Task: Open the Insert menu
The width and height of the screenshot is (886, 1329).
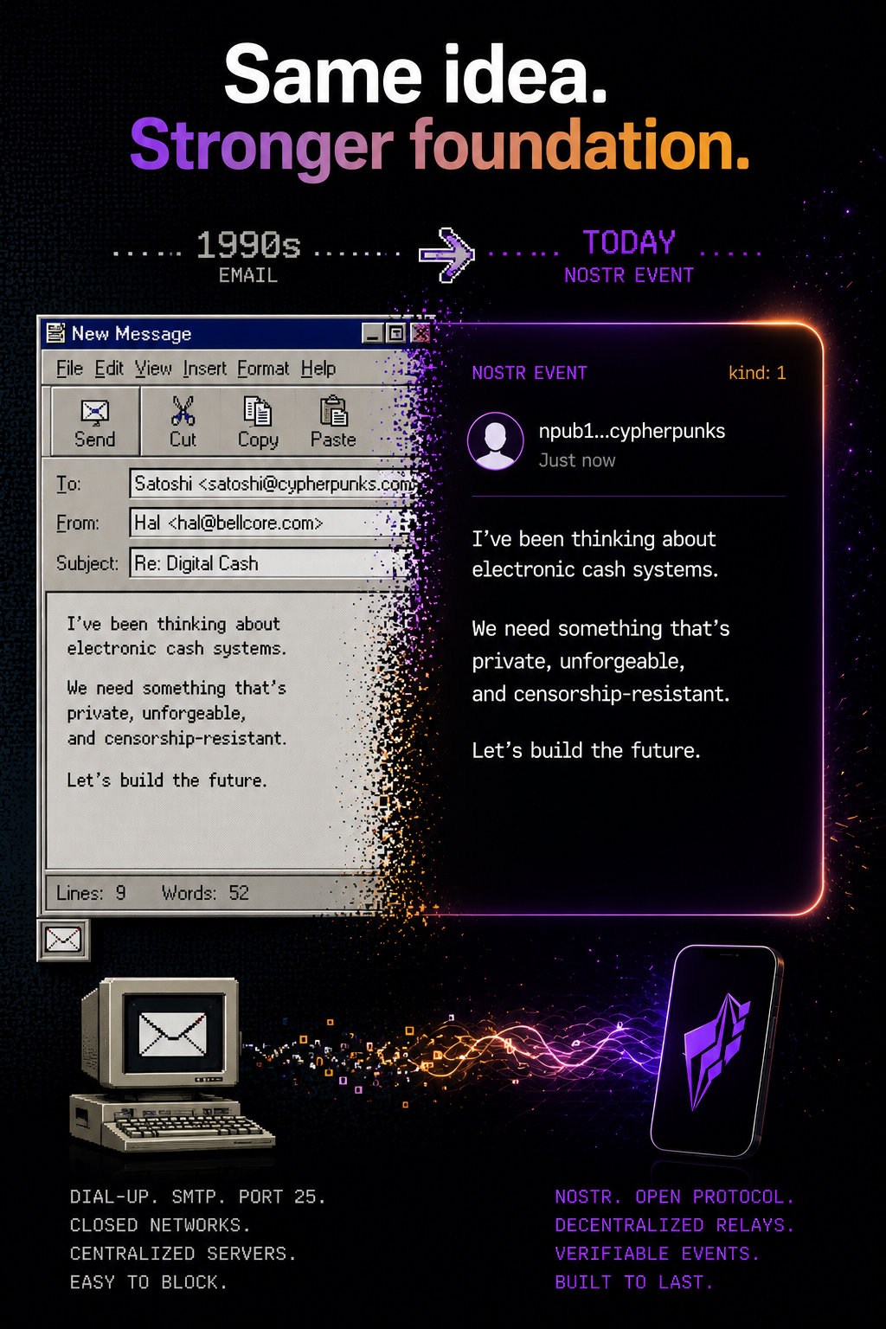Action: 205,369
